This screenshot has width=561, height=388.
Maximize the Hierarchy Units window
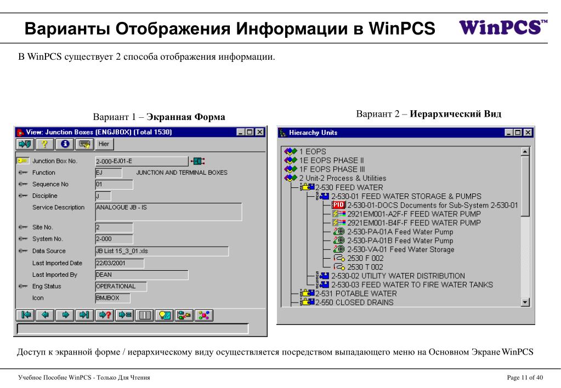[x=518, y=133]
